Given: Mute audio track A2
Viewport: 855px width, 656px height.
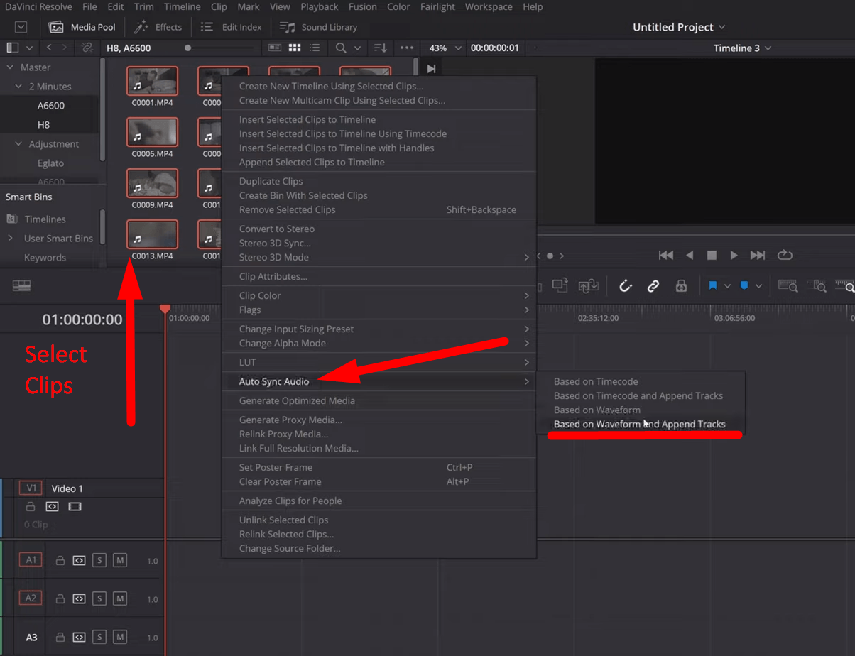Looking at the screenshot, I should 120,598.
